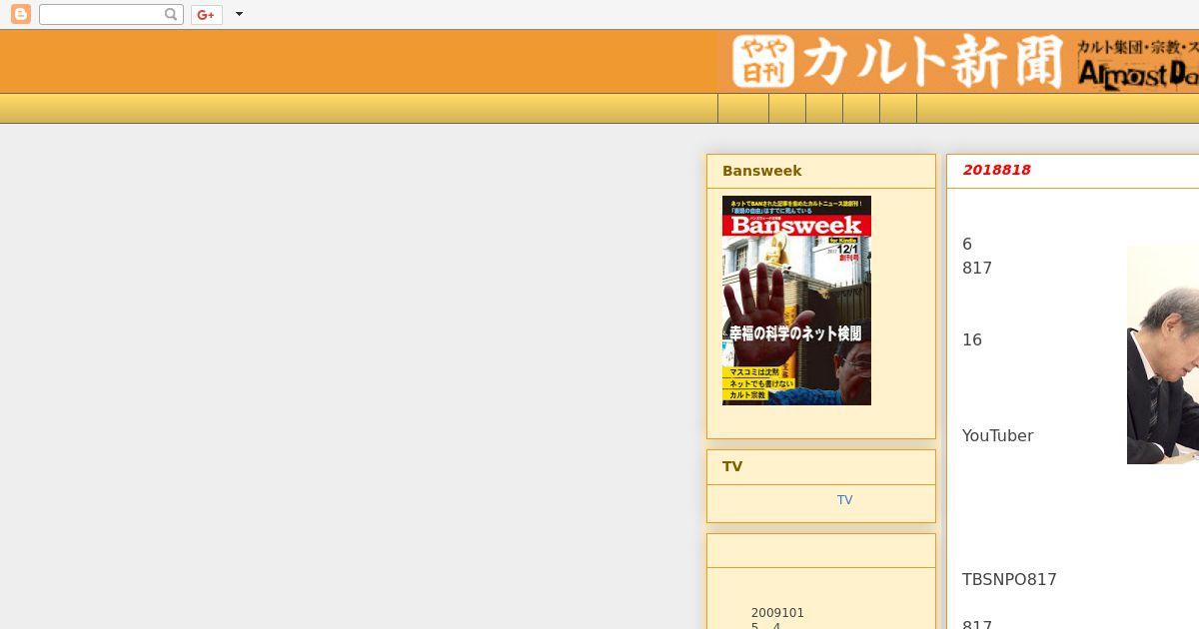Select the Bansweek widget heading
The width and height of the screenshot is (1199, 629).
pos(761,171)
